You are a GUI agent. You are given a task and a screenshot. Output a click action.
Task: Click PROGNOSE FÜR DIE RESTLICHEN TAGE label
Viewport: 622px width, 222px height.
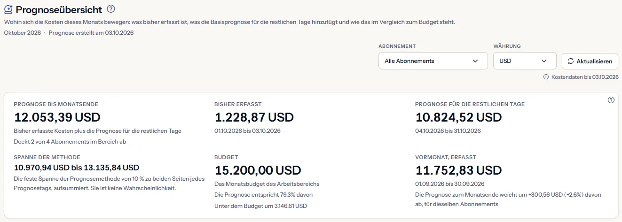click(470, 104)
